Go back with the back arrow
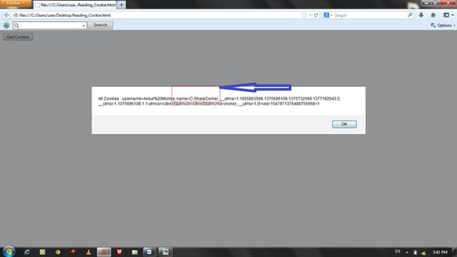 click(6, 15)
